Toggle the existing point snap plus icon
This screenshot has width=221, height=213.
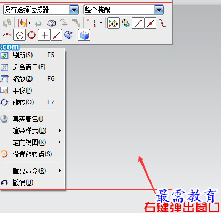point(44,35)
